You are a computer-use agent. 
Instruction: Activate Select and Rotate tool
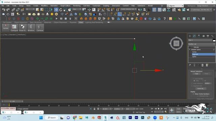[x=61, y=10]
